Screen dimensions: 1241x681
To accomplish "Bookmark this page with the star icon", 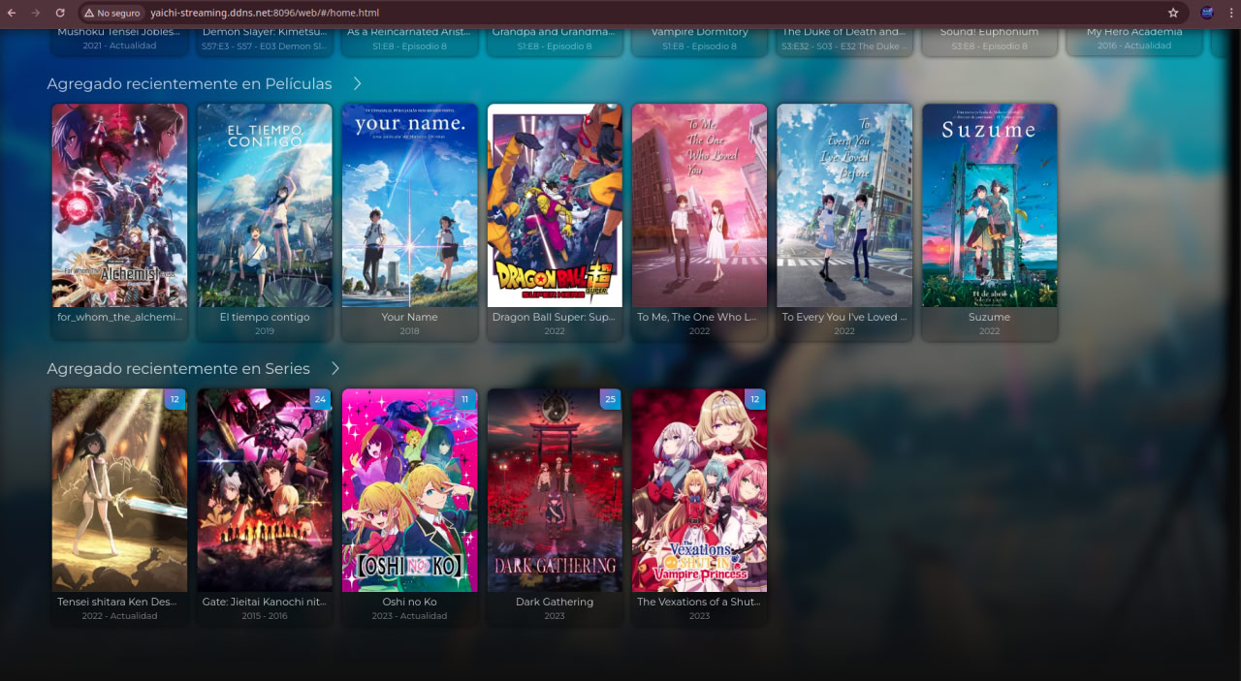I will tap(1173, 13).
